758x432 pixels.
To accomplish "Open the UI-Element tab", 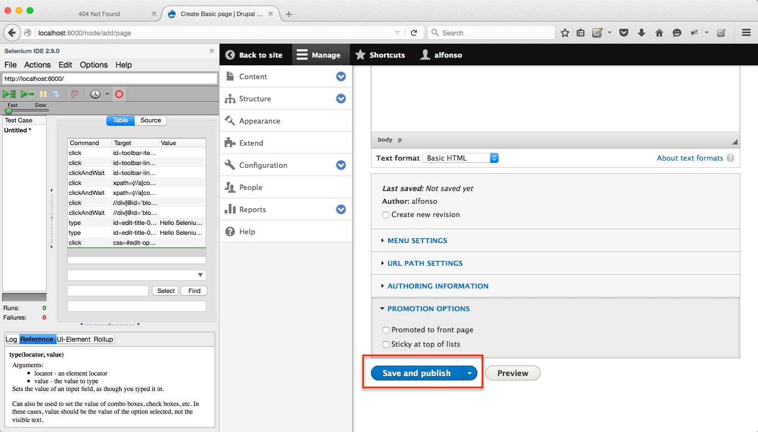I will point(74,339).
